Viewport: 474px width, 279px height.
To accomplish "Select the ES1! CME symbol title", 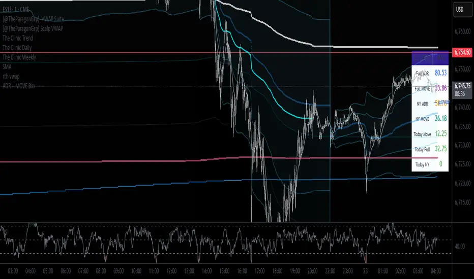I will coord(16,9).
